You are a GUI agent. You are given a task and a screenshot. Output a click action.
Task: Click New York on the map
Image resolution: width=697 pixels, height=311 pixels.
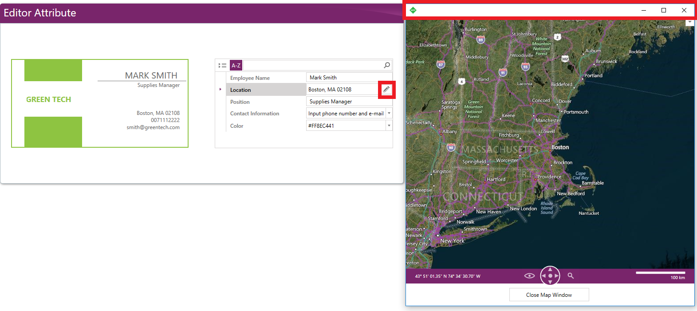pyautogui.click(x=452, y=241)
